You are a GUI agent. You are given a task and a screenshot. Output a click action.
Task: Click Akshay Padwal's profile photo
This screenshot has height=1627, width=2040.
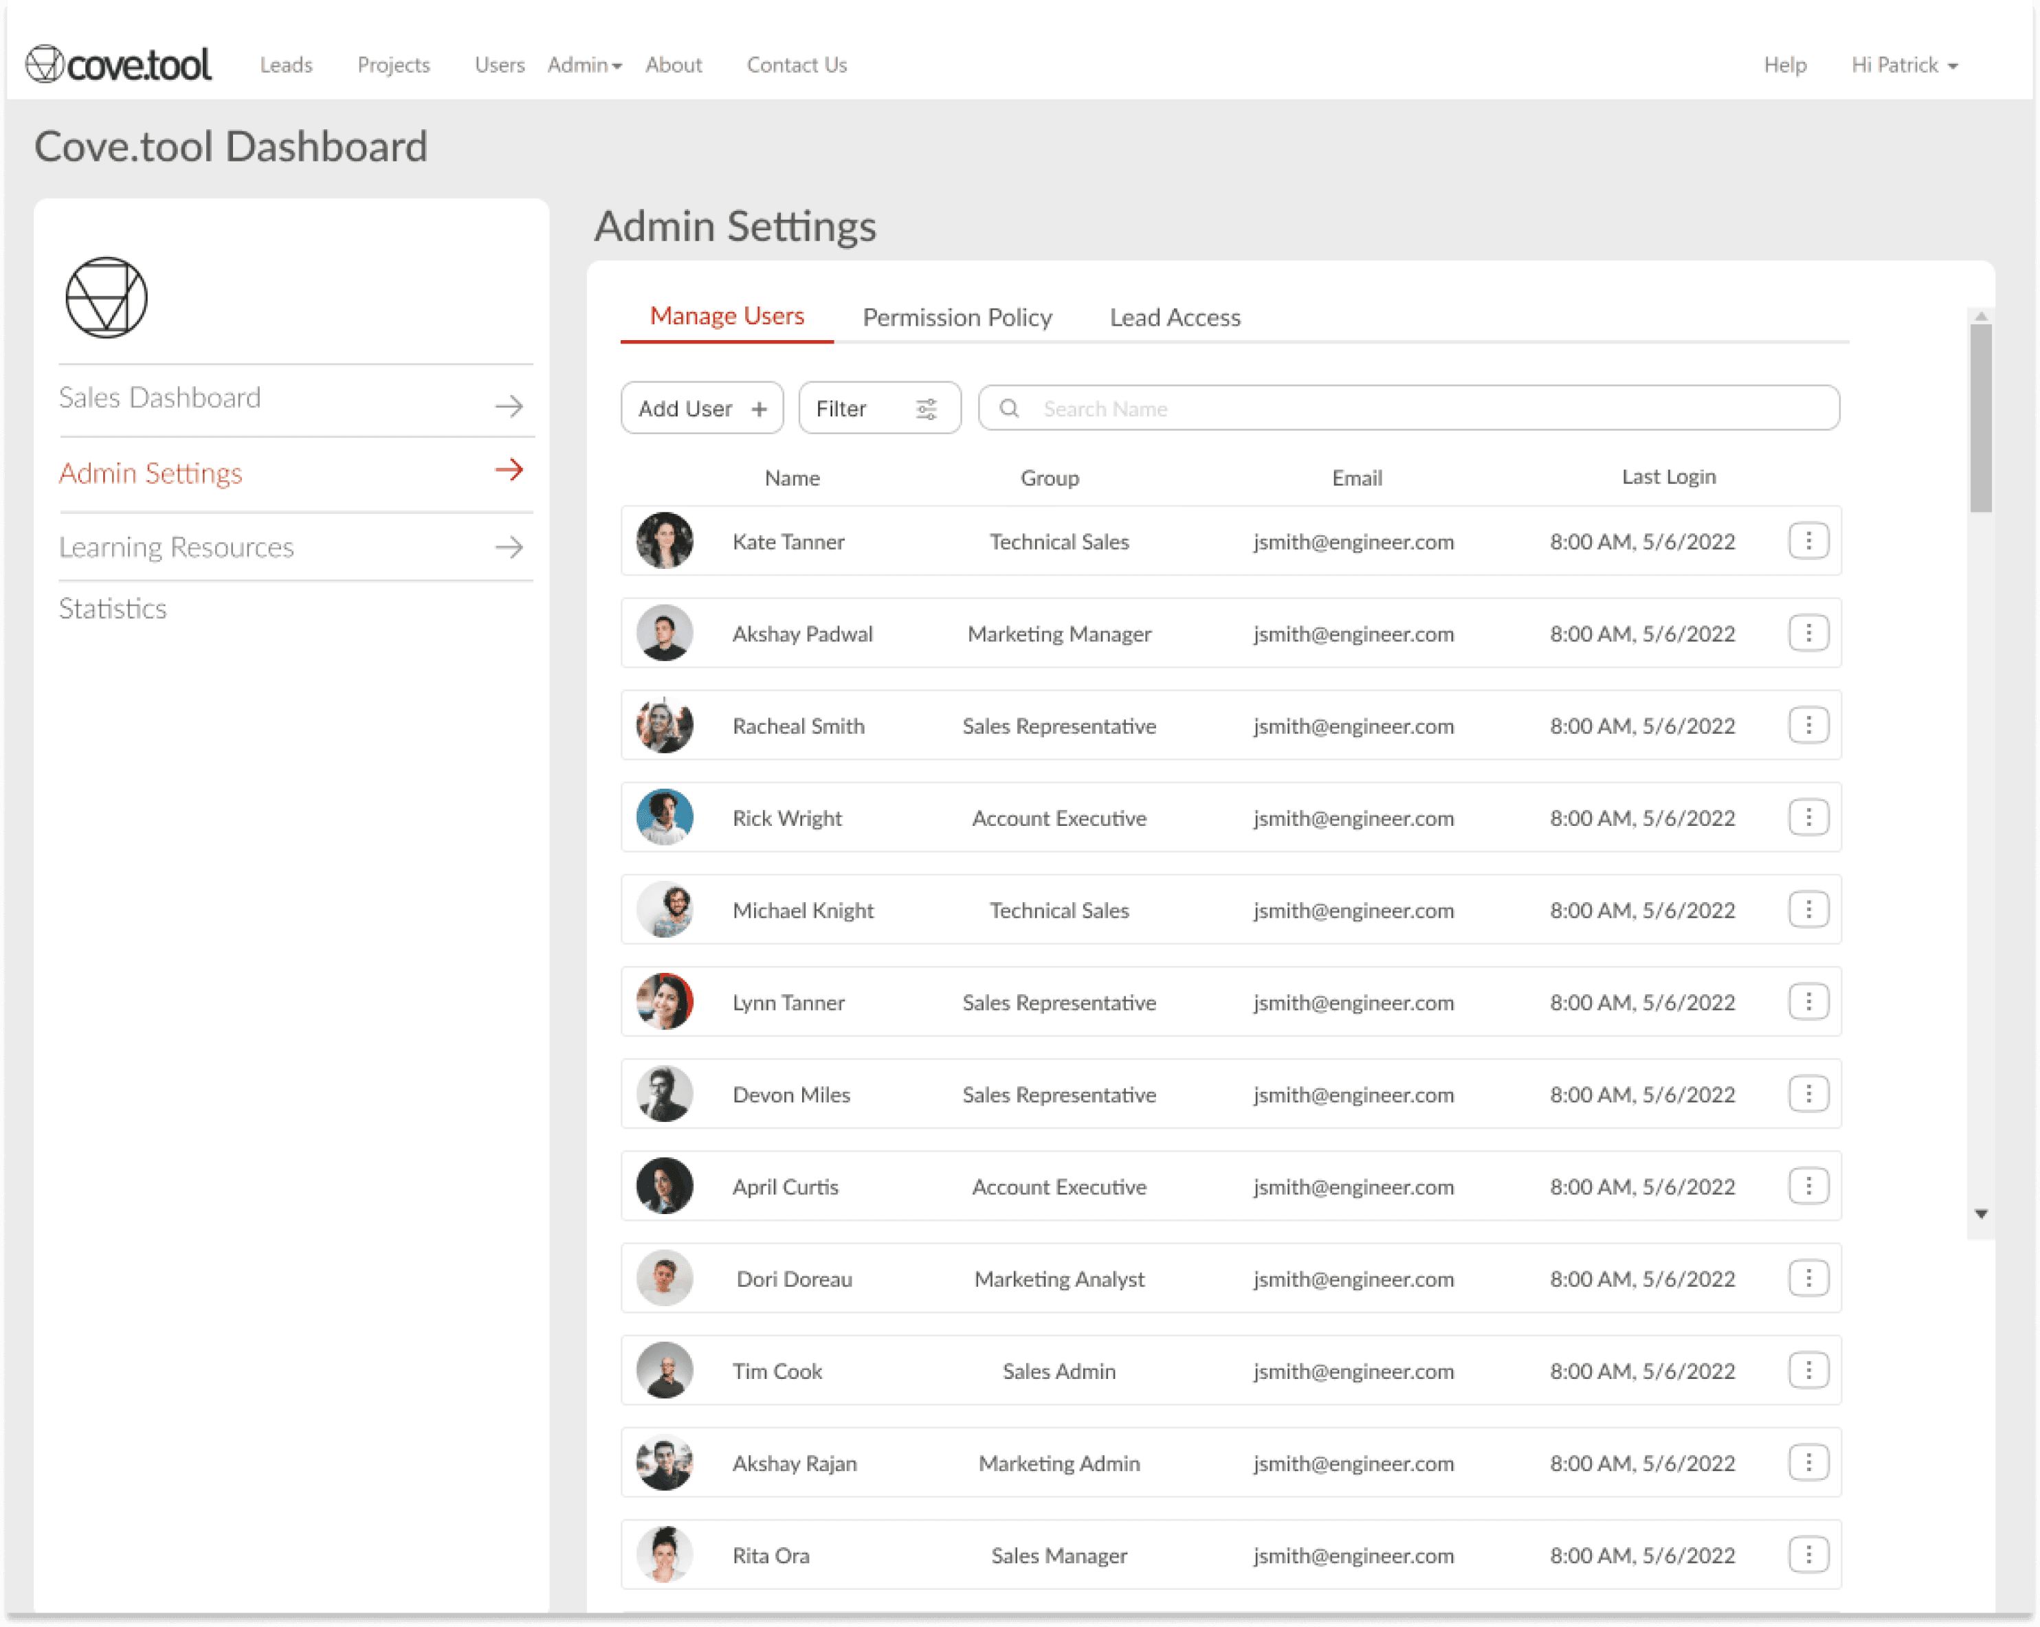pos(664,633)
